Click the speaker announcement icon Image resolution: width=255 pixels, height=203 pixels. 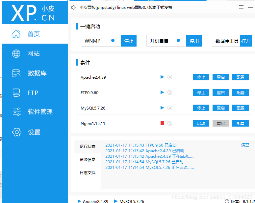pos(74,7)
